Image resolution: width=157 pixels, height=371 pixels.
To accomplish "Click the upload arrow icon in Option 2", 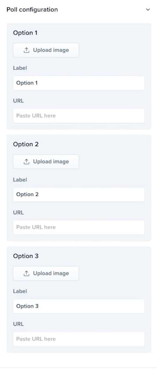I will (27, 162).
